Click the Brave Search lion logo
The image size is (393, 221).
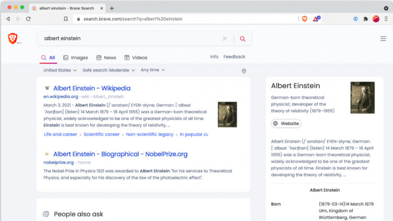click(13, 38)
